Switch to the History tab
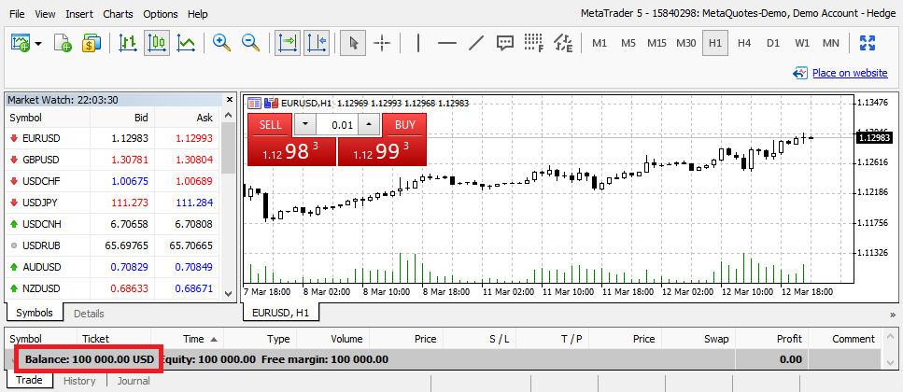 (x=79, y=381)
